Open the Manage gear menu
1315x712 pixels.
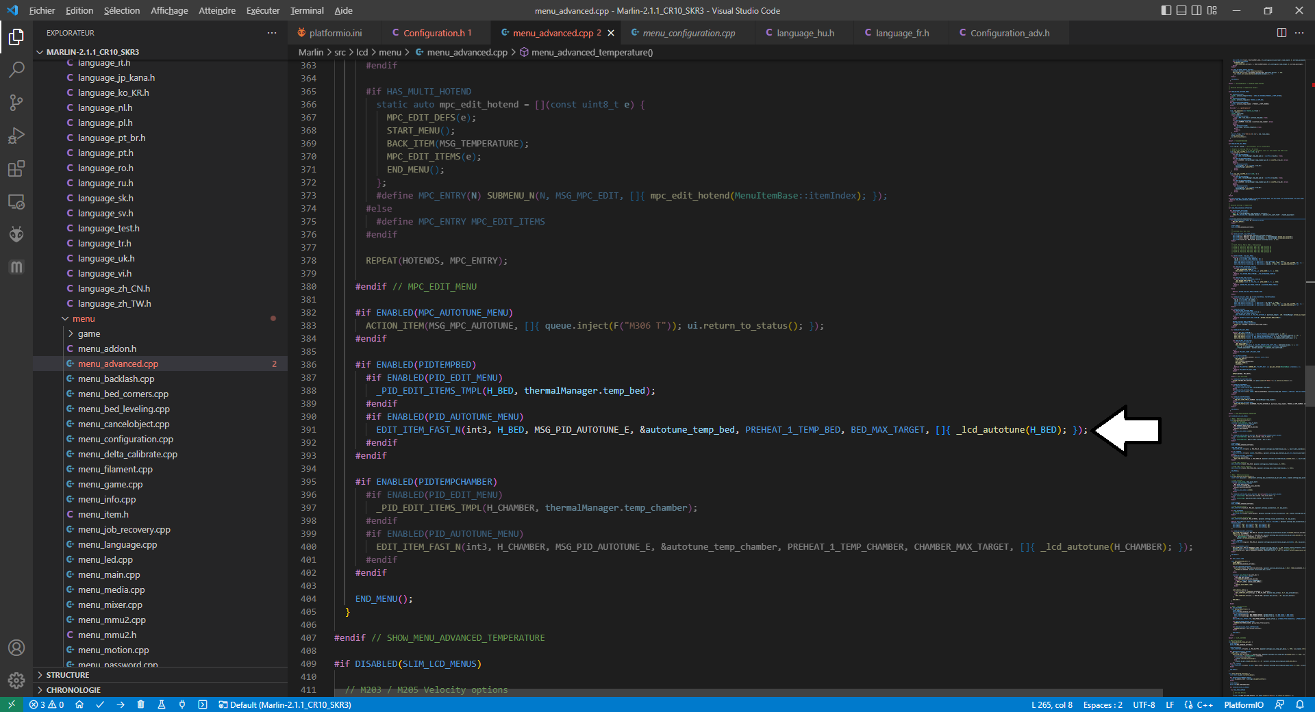click(x=16, y=681)
